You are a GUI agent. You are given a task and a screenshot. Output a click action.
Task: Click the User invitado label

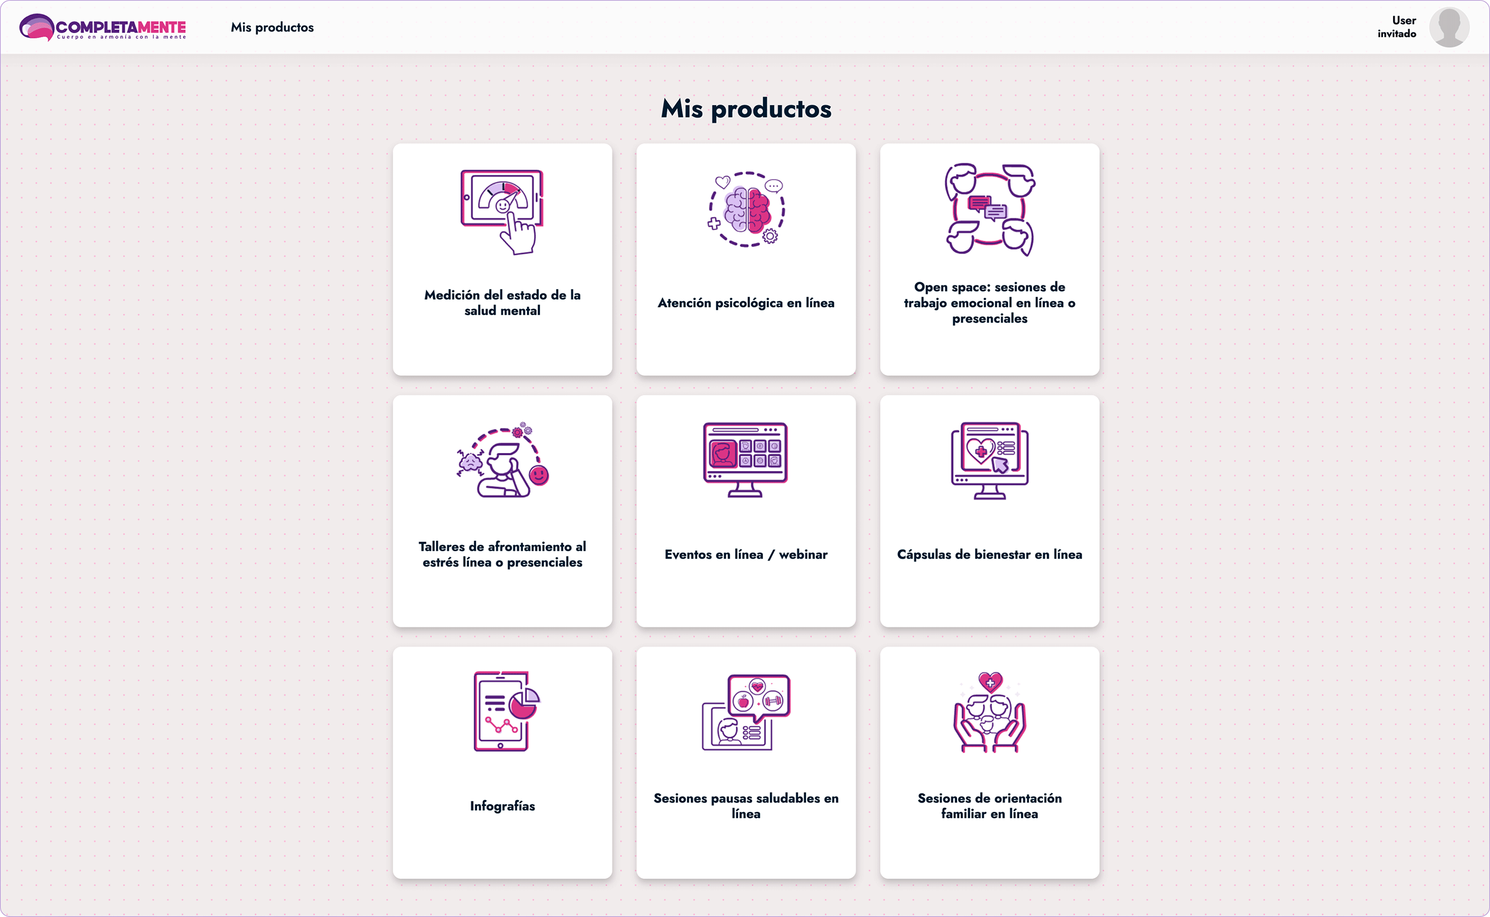pyautogui.click(x=1396, y=27)
